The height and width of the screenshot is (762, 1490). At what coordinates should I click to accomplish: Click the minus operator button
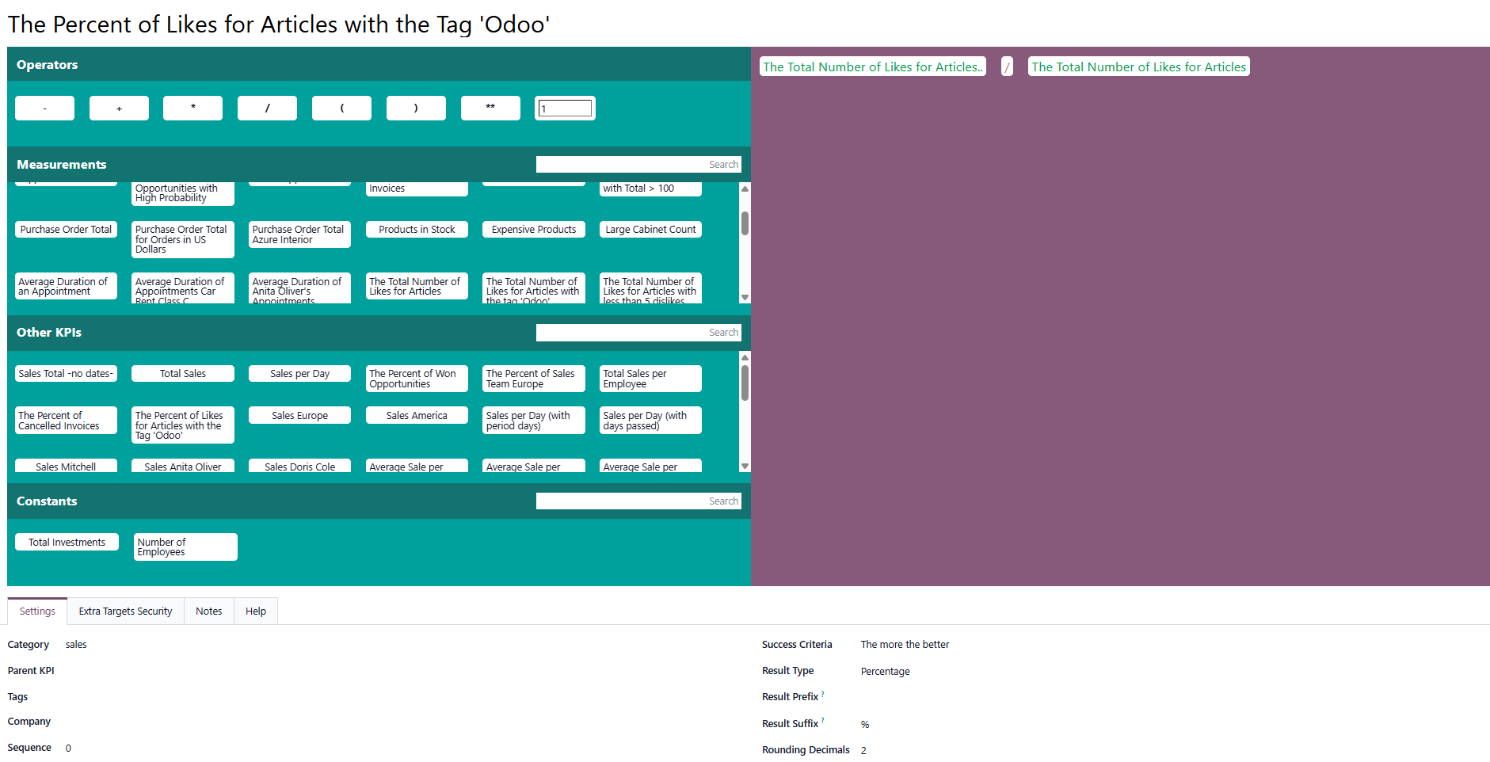(44, 109)
